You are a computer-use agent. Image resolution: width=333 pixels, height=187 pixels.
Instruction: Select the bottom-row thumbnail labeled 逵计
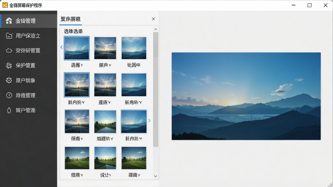[105, 158]
